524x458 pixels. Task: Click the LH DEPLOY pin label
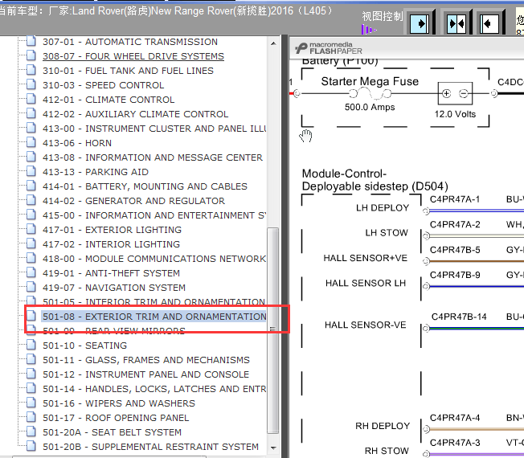(383, 208)
